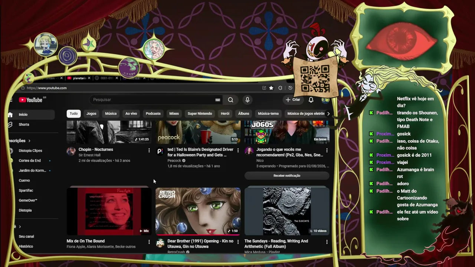Click the Receber notificação button
Image resolution: width=475 pixels, height=267 pixels.
click(287, 175)
